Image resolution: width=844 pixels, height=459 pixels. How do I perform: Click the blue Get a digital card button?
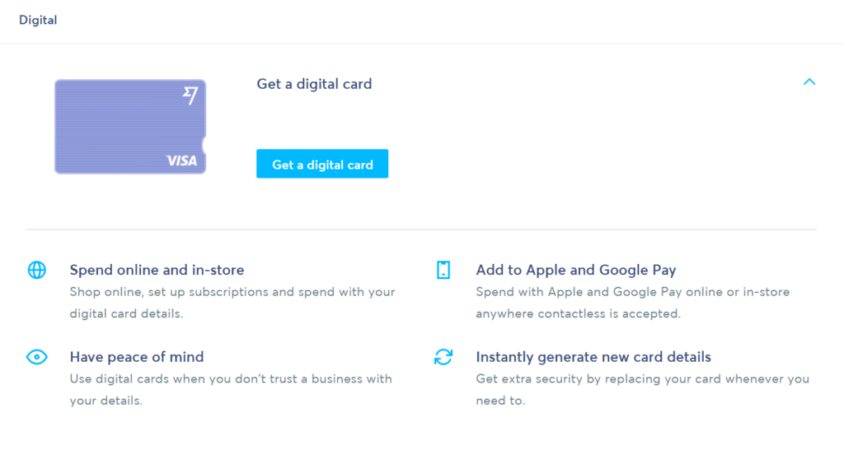(x=322, y=164)
